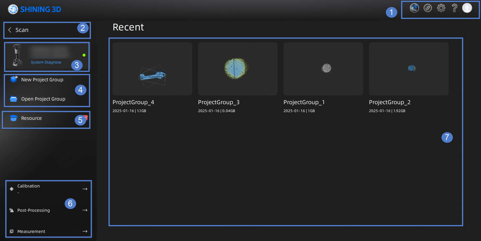The image size is (481, 241).
Task: Click the Calibration crosshair icon
Action: click(x=12, y=189)
